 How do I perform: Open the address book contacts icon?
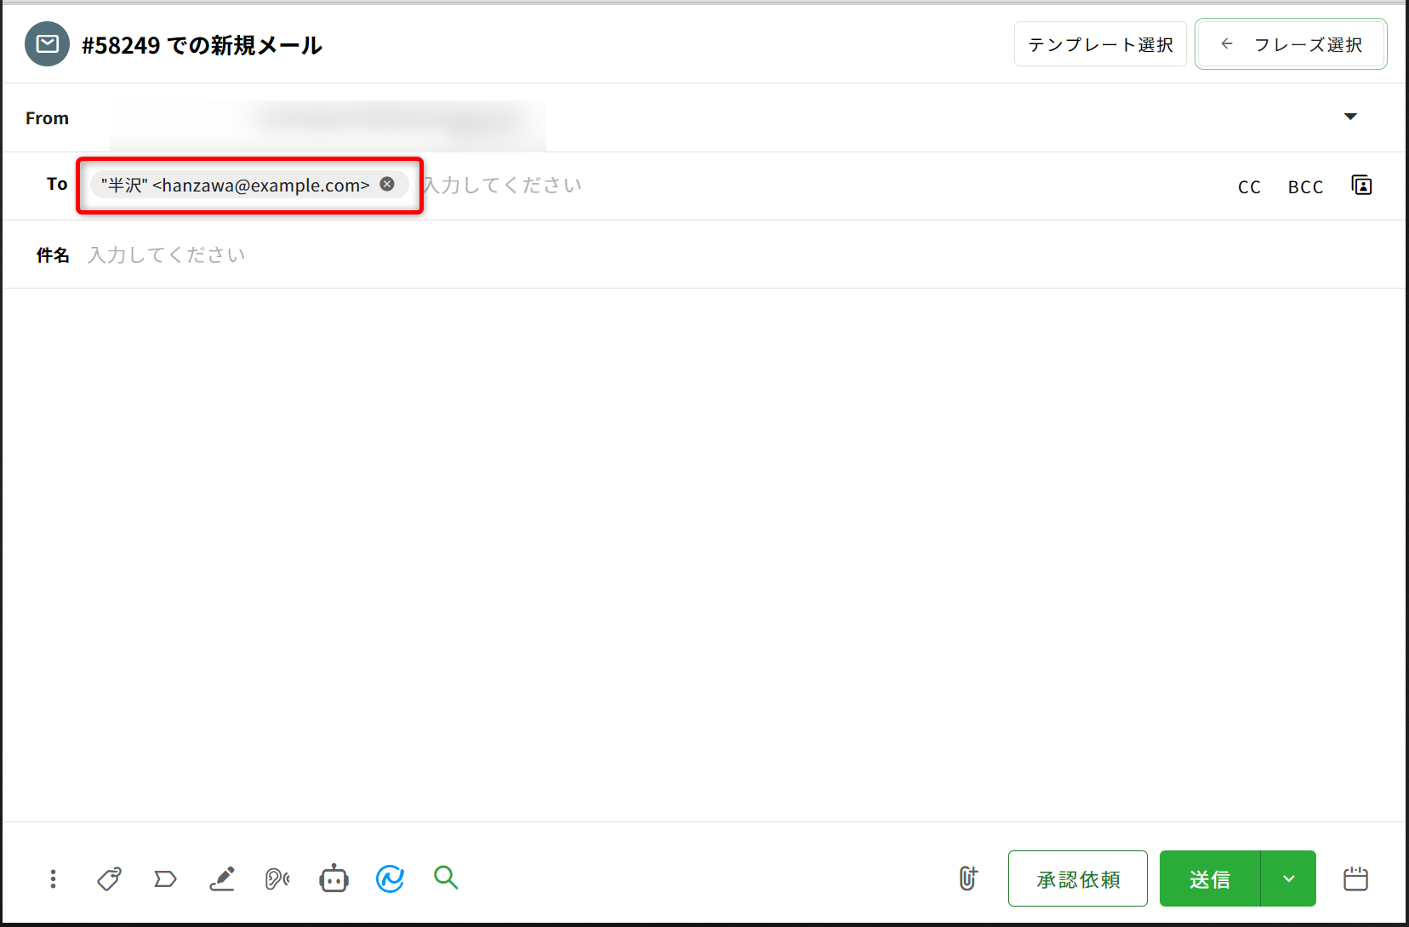pos(1361,186)
